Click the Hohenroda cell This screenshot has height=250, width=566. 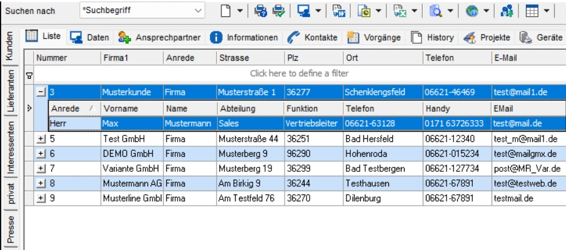pyautogui.click(x=383, y=154)
